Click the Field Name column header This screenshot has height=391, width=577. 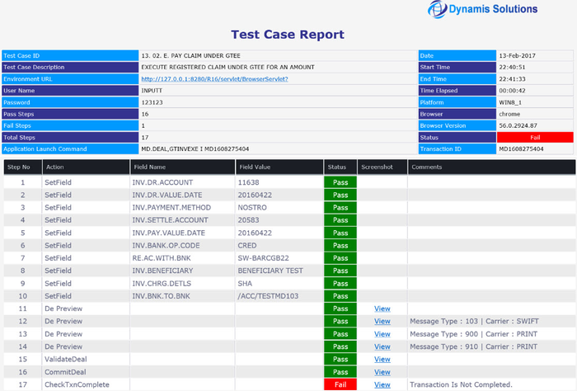click(149, 167)
